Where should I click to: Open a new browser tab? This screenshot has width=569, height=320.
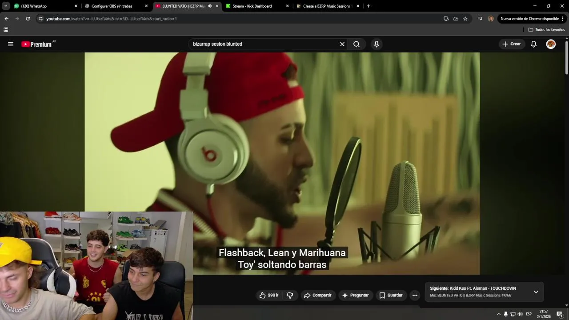[x=369, y=6]
